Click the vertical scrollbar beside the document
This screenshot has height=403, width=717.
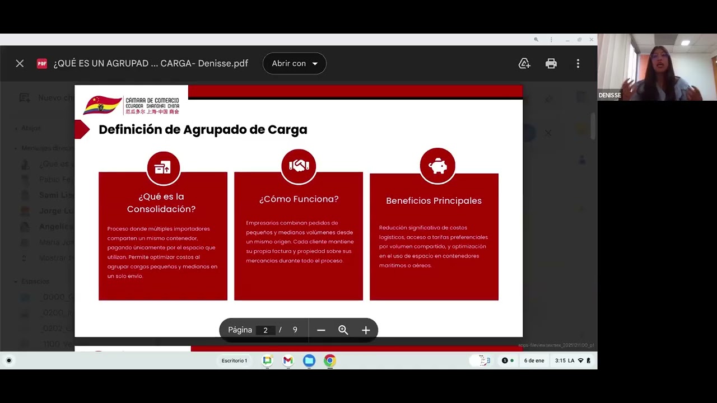pyautogui.click(x=594, y=126)
